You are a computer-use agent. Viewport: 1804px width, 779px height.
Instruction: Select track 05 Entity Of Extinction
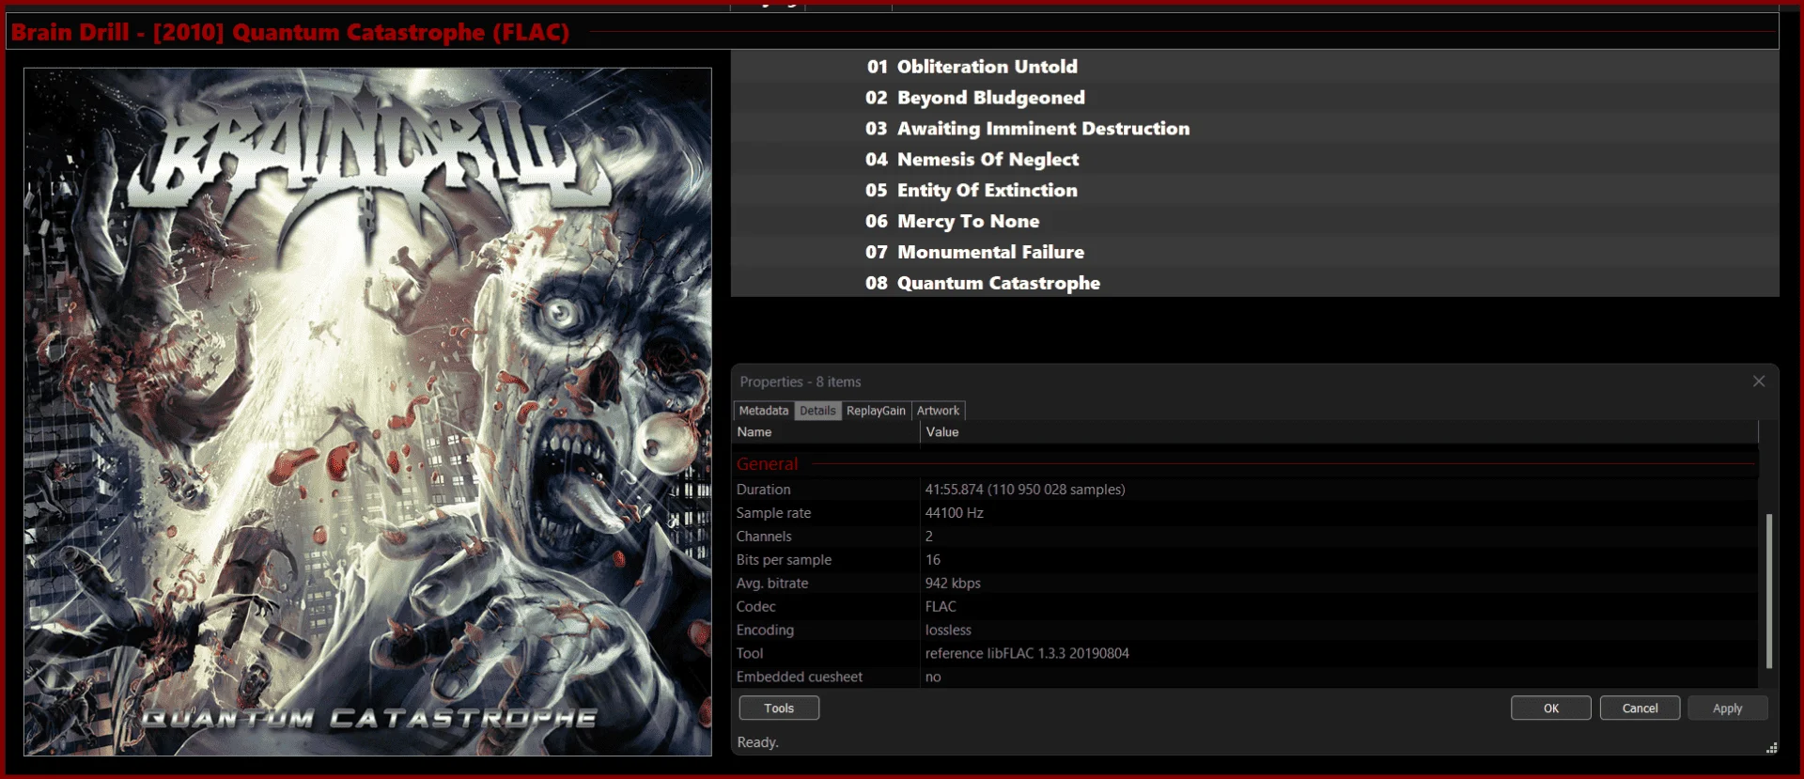[x=1254, y=191]
